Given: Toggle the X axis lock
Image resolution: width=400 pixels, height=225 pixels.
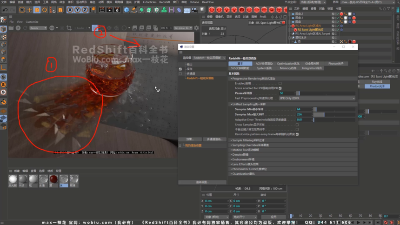Looking at the screenshot, I should pyautogui.click(x=70, y=10).
